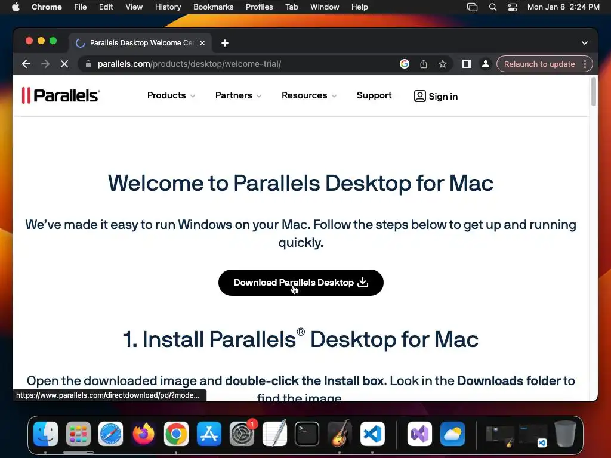The image size is (611, 458).
Task: Bookmark this page with star icon
Action: [x=443, y=64]
